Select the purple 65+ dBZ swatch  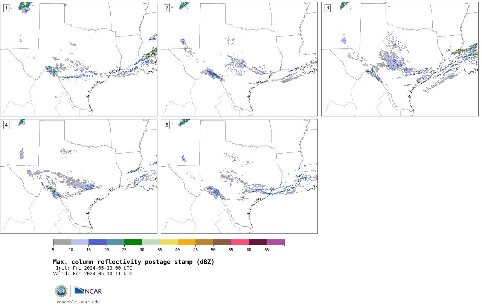pyautogui.click(x=275, y=242)
